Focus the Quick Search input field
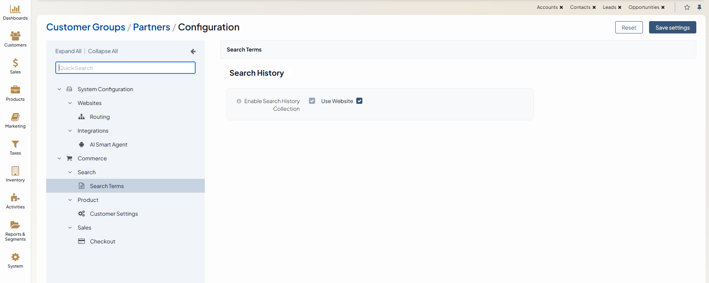The width and height of the screenshot is (709, 283). [x=125, y=68]
